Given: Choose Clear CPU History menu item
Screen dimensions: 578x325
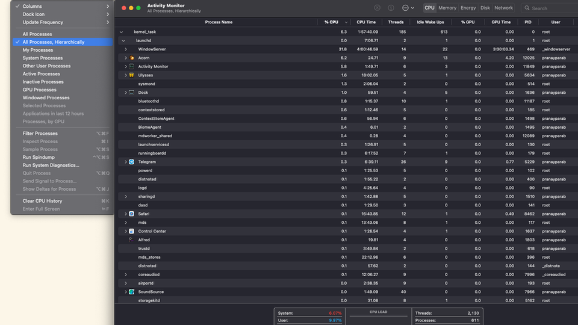Looking at the screenshot, I should point(62,201).
